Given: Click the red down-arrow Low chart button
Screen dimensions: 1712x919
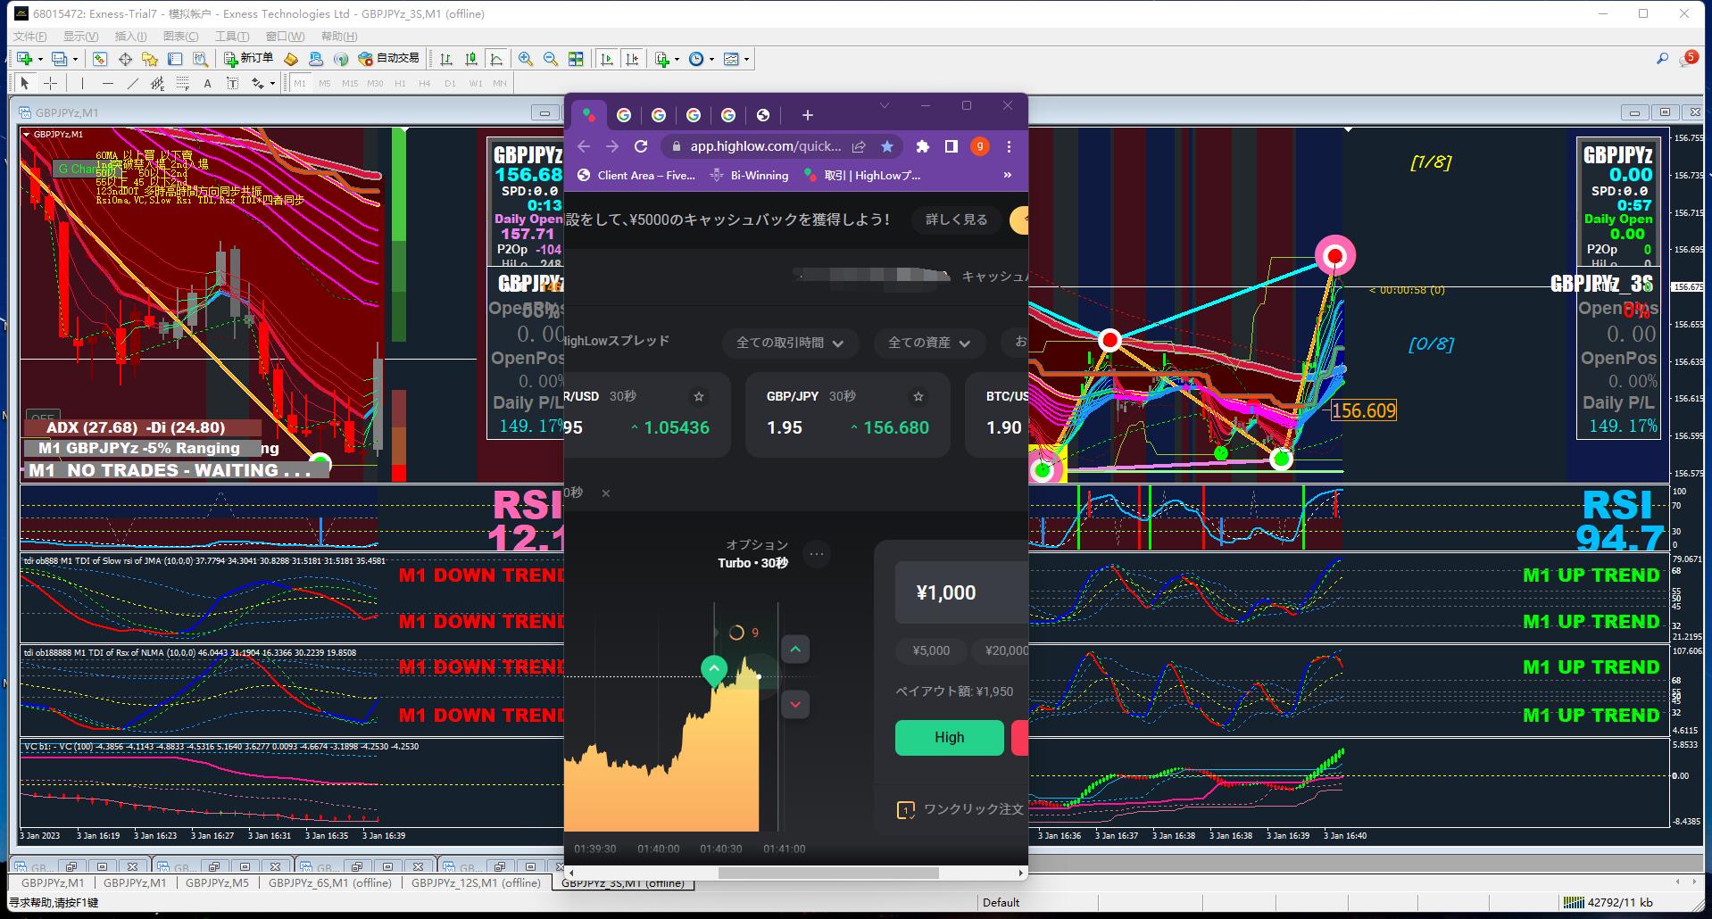Looking at the screenshot, I should tap(795, 705).
